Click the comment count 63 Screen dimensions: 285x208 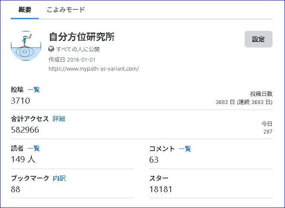pyautogui.click(x=154, y=160)
